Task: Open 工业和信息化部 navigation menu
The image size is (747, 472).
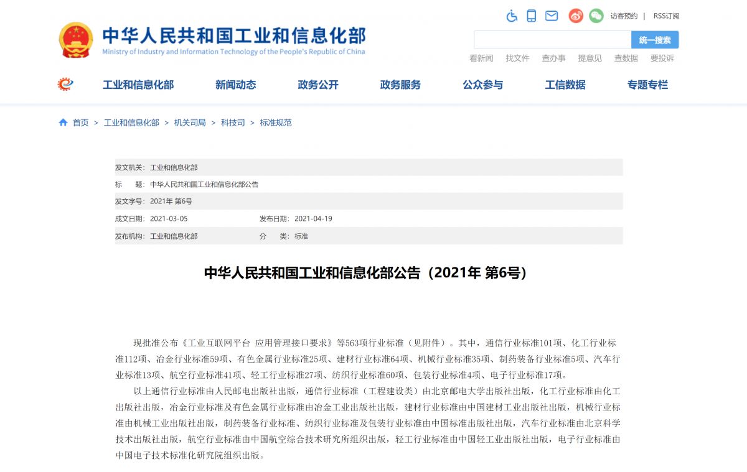Action: pyautogui.click(x=138, y=85)
